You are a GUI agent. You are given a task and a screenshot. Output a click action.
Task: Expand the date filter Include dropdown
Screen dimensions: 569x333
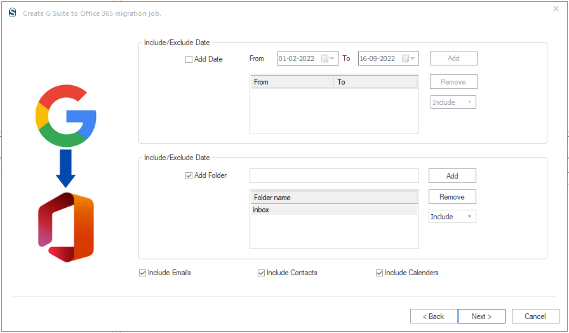click(x=453, y=102)
